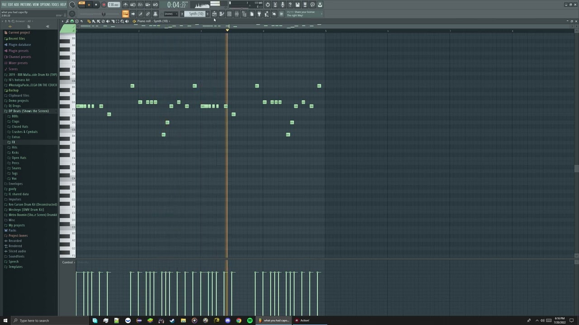
Task: Open the VIEW menu
Action: coord(36,5)
